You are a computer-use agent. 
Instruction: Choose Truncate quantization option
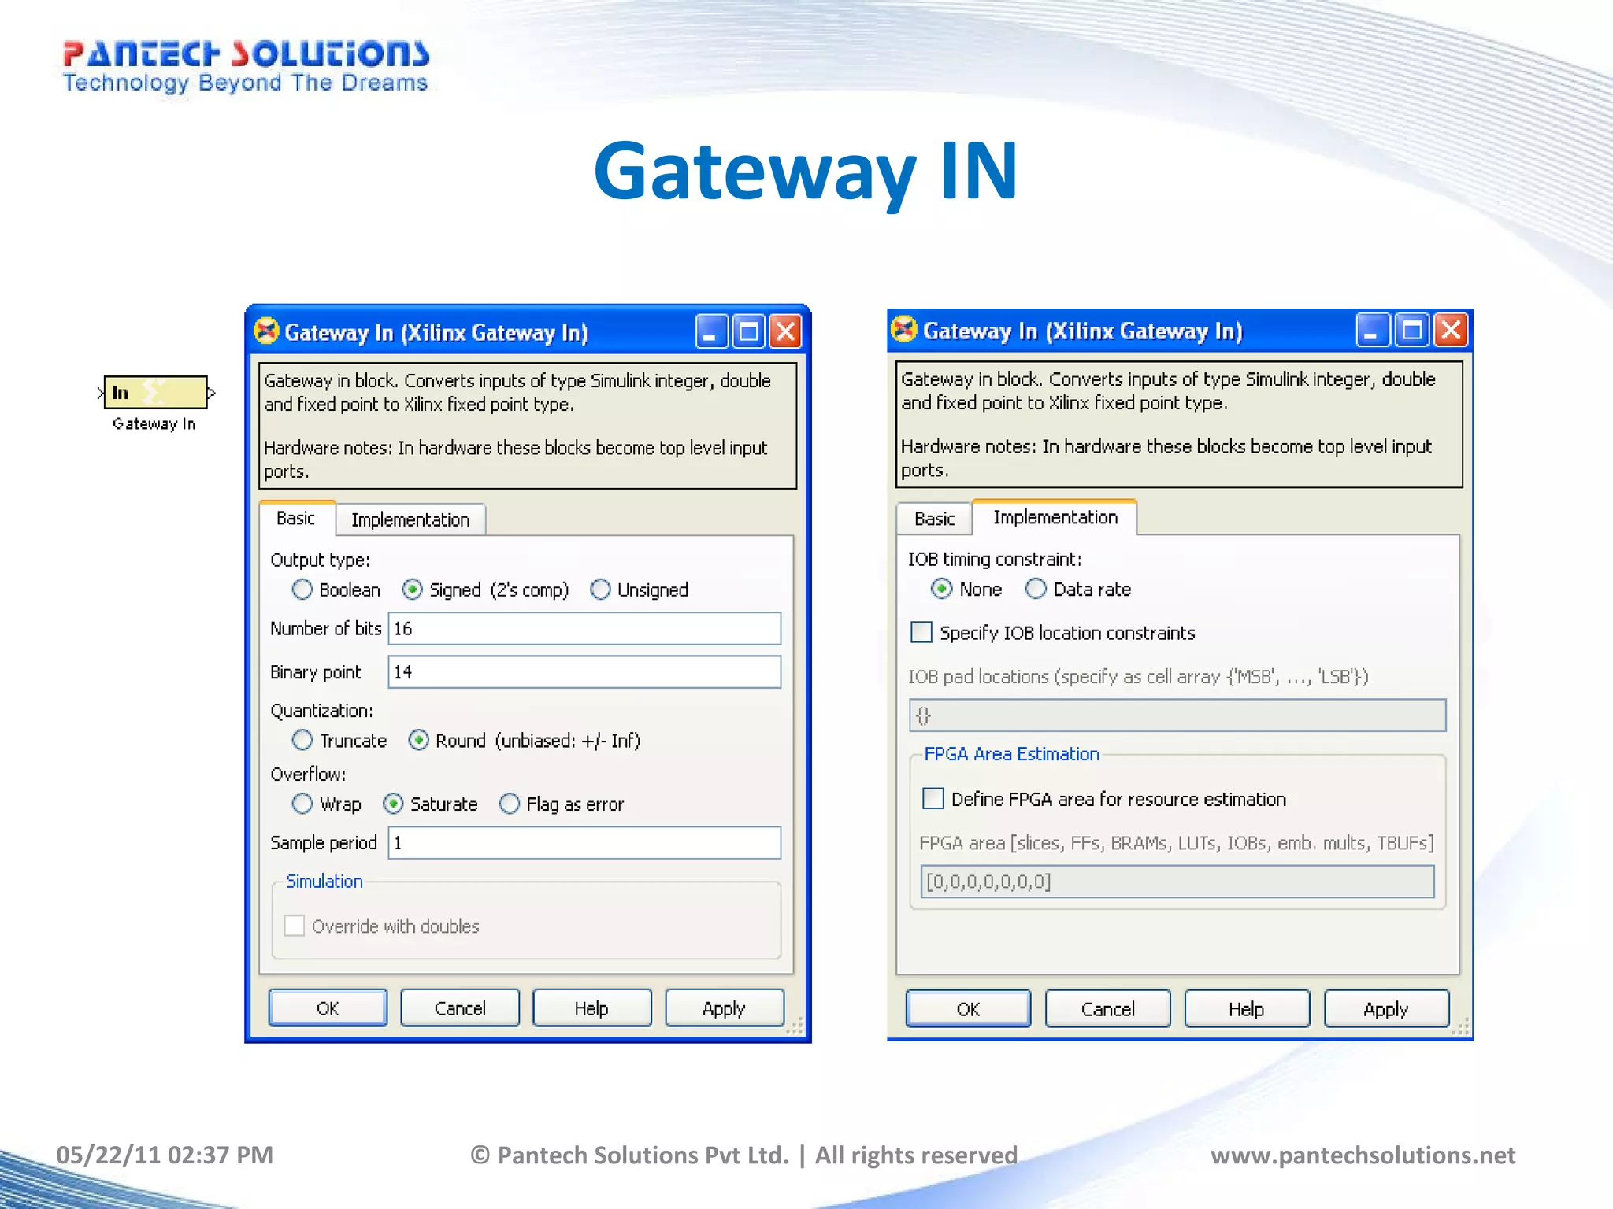[302, 740]
